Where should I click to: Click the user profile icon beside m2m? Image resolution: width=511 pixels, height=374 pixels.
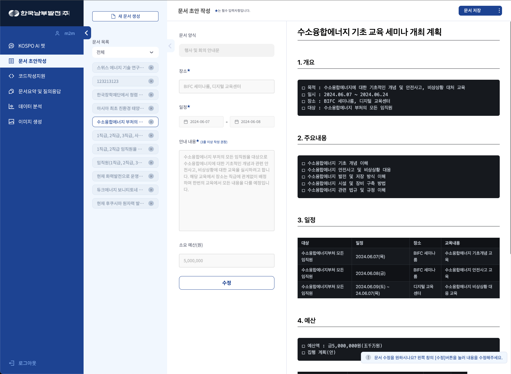tap(57, 33)
